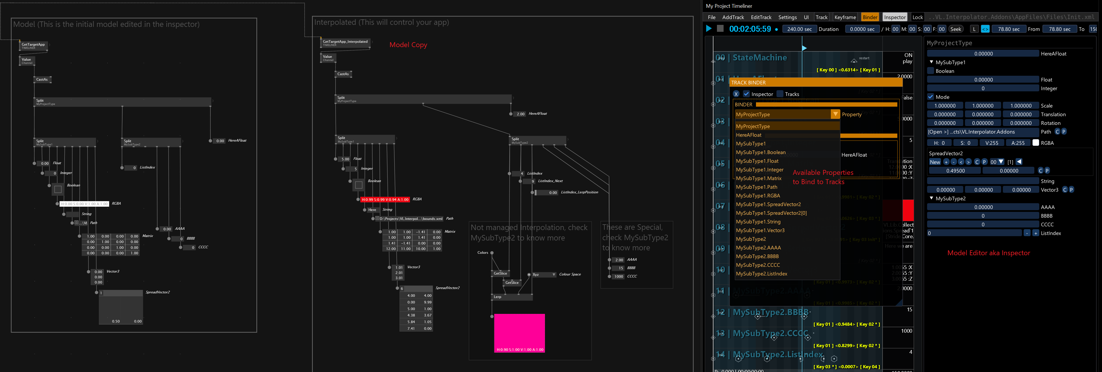The image size is (1102, 372).
Task: Select the StateMachine track label
Action: point(760,58)
